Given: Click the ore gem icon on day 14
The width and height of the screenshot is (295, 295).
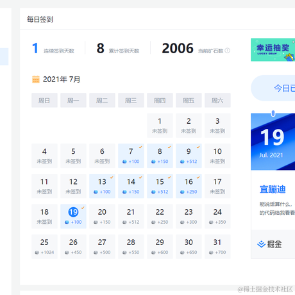Looking at the screenshot, I should click(124, 192).
